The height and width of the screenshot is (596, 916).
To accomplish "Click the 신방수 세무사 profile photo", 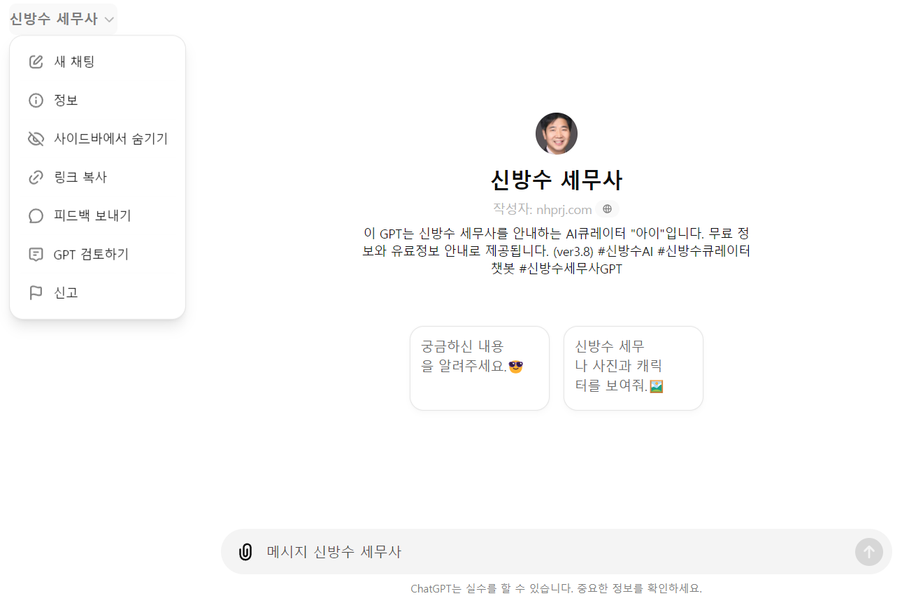I will pos(557,134).
